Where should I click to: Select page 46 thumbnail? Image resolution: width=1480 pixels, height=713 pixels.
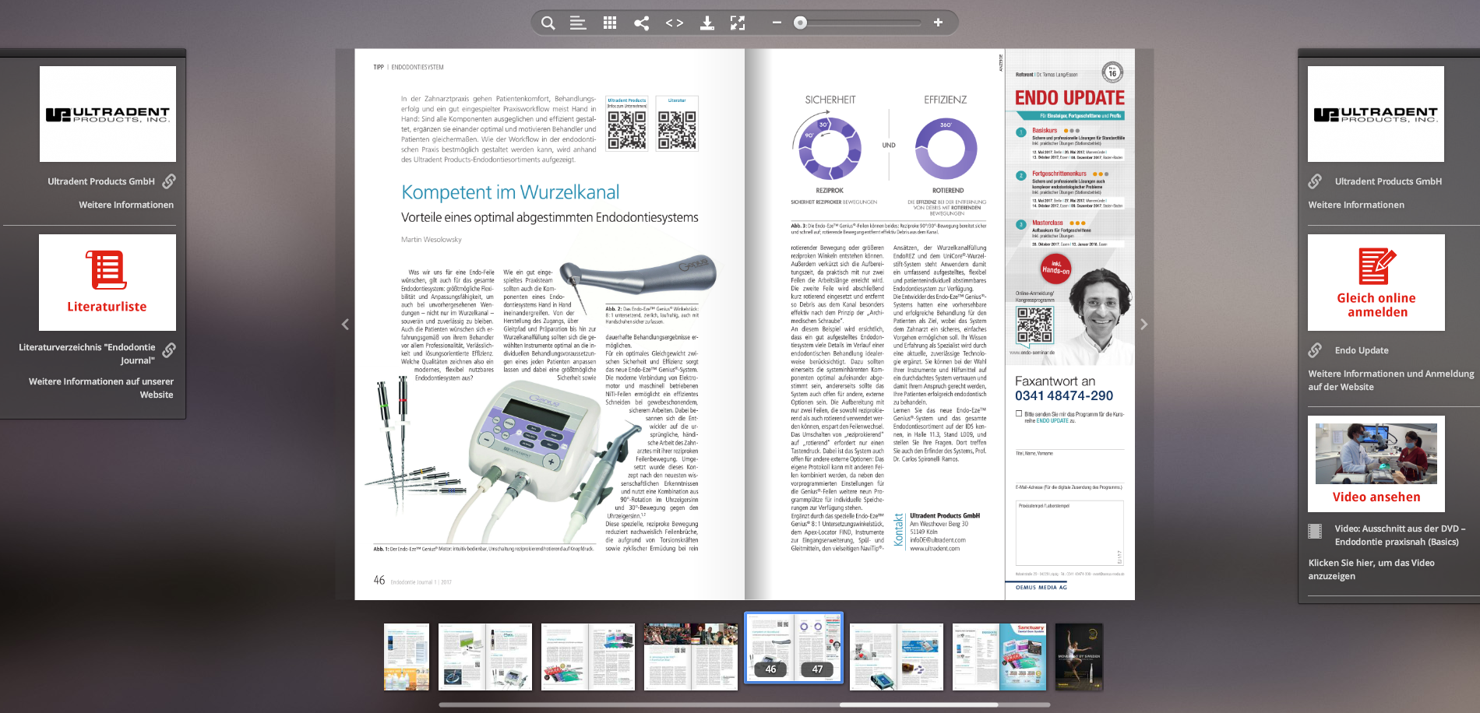point(770,648)
